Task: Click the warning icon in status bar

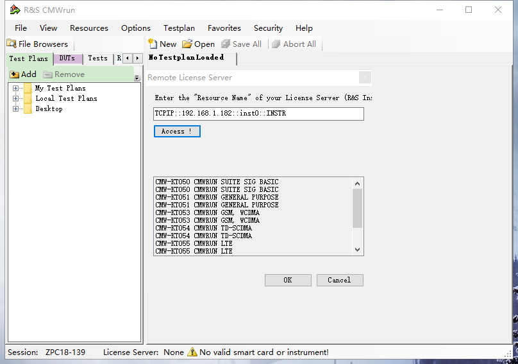Action: coord(192,352)
